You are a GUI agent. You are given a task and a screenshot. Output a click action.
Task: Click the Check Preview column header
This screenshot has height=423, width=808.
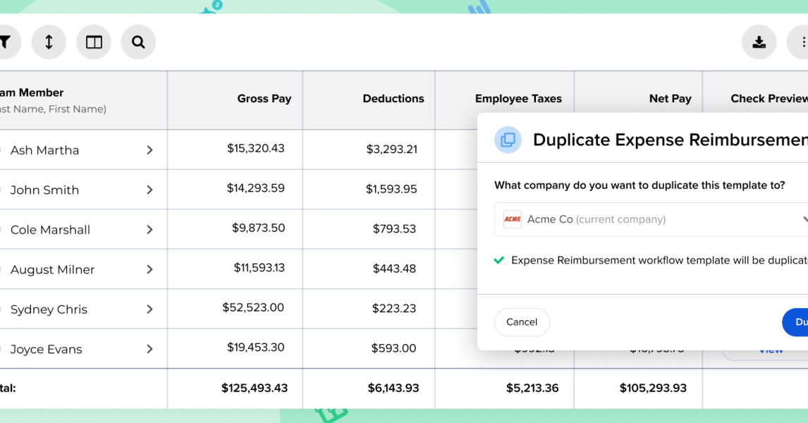[x=769, y=99]
